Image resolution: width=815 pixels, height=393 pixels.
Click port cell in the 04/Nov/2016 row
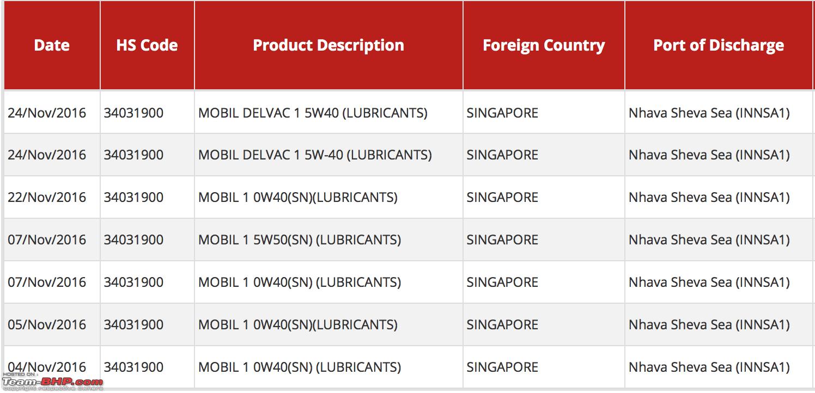point(719,367)
